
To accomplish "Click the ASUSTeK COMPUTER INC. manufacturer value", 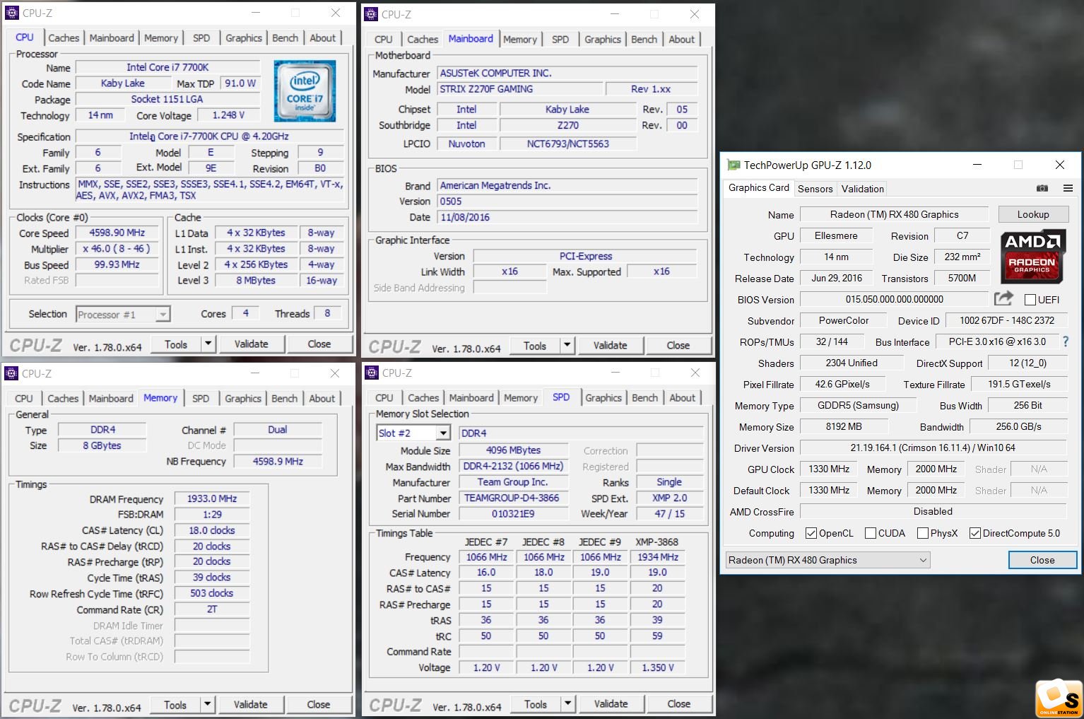I will (x=567, y=73).
